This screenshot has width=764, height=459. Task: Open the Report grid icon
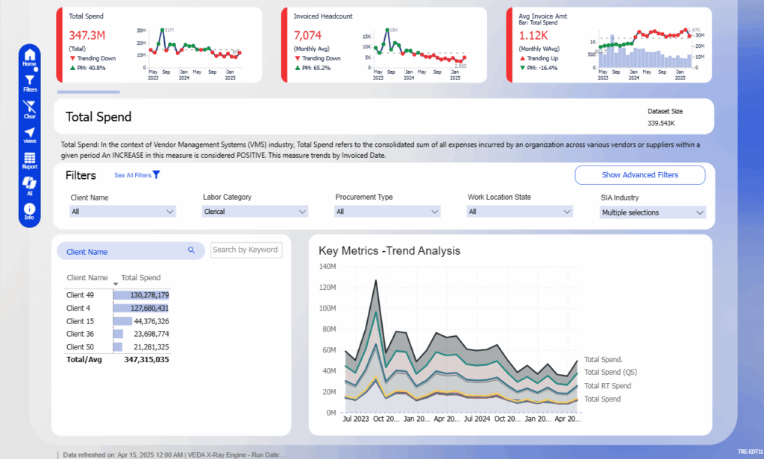pyautogui.click(x=29, y=160)
